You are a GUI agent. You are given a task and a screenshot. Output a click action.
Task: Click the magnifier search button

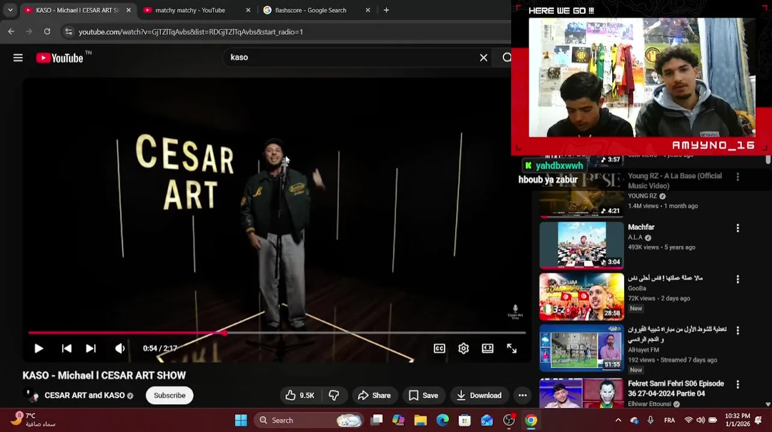[x=506, y=58]
